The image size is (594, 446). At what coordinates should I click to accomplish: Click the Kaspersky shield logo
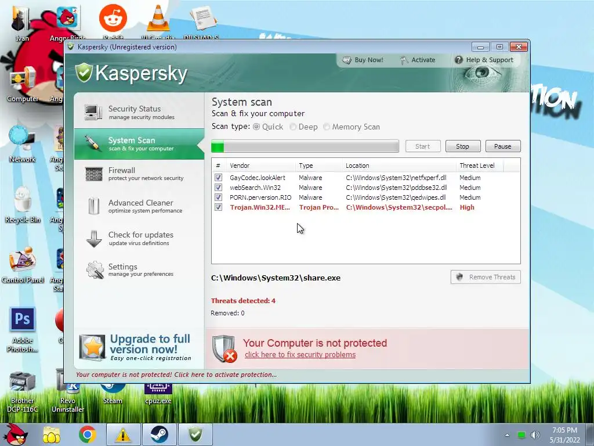tap(84, 73)
